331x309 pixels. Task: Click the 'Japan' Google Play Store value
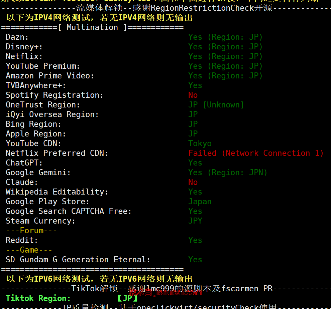200,202
